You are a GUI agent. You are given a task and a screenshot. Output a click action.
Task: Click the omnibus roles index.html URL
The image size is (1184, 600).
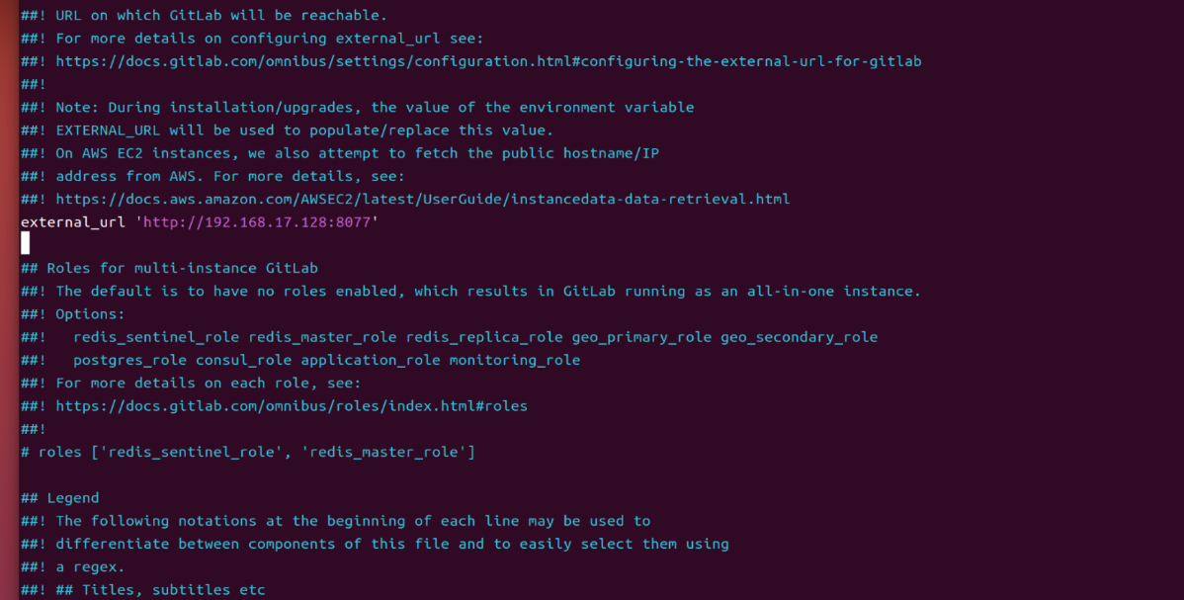click(x=292, y=406)
